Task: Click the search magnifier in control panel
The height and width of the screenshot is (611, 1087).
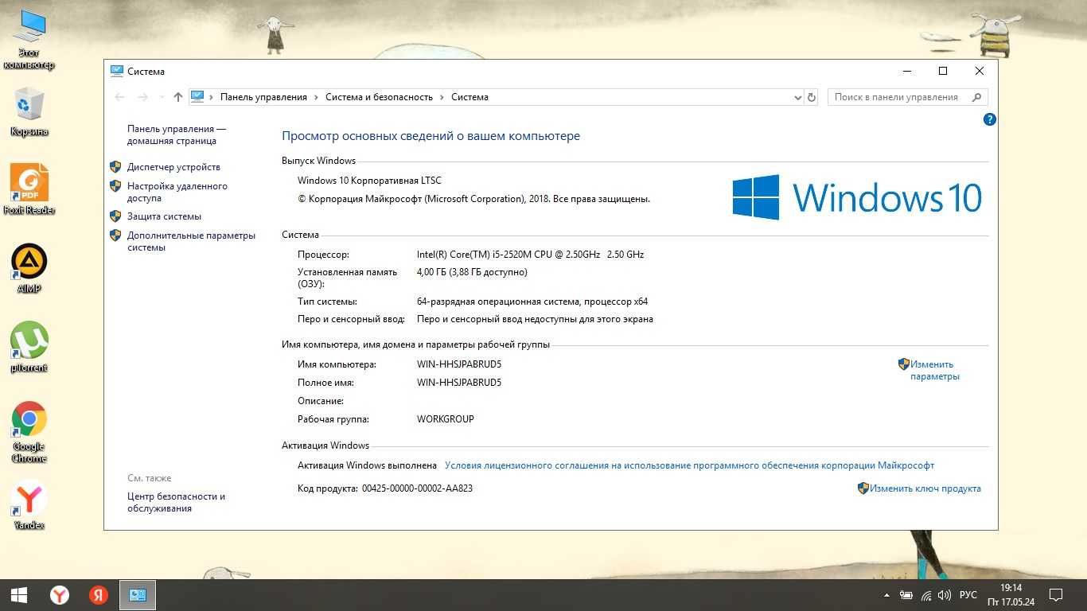Action: (x=976, y=97)
